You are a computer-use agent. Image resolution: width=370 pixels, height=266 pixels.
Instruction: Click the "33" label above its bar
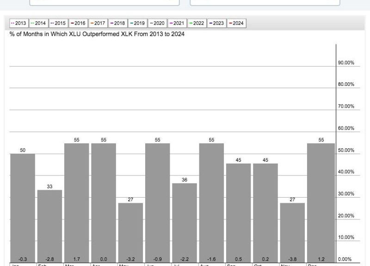click(49, 187)
